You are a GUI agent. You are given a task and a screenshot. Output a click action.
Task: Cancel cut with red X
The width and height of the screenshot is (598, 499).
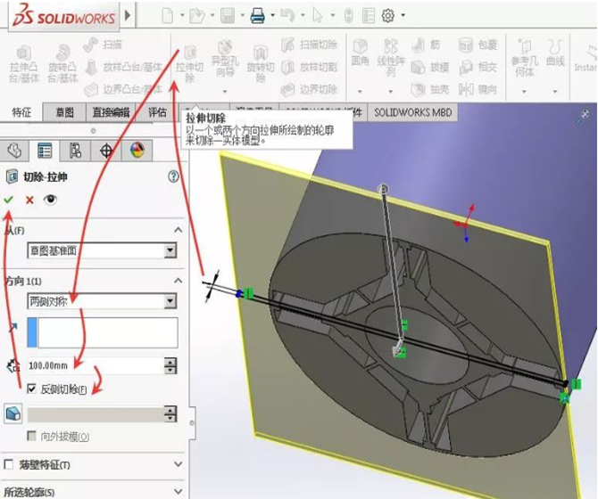tap(29, 200)
